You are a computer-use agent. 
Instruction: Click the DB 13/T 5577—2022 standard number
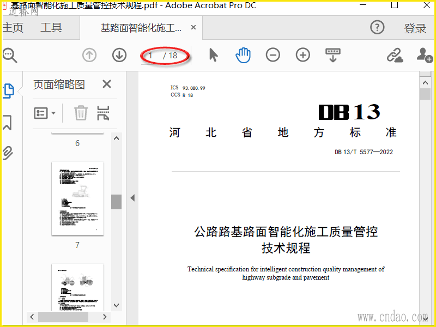[364, 152]
